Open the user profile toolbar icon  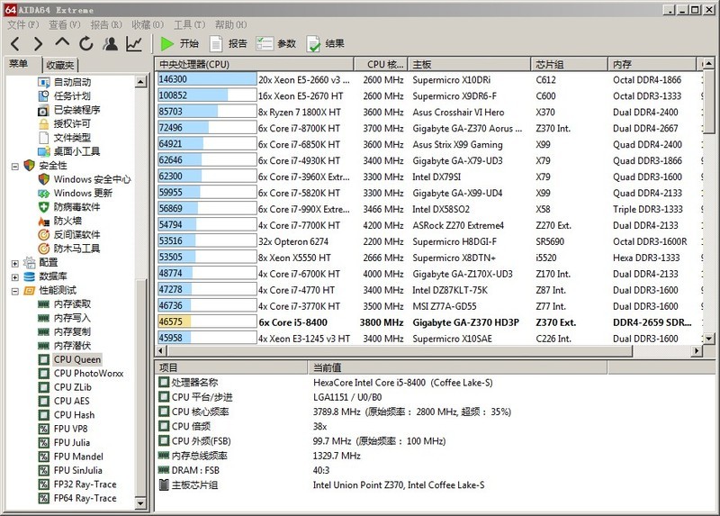(x=110, y=43)
